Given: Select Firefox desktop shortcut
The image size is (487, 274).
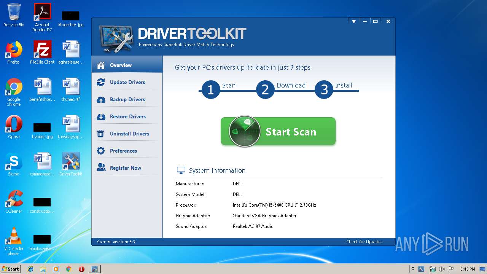Looking at the screenshot, I should click(x=14, y=53).
